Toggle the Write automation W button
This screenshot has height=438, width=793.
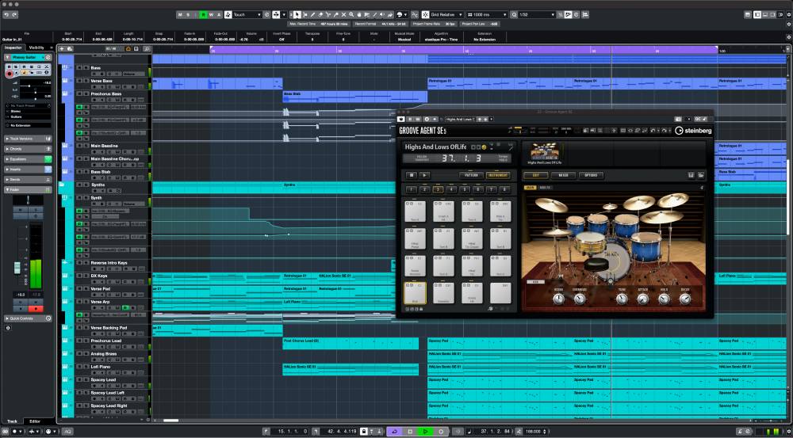(x=210, y=14)
